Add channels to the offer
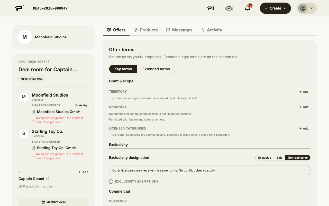 pos(304,107)
